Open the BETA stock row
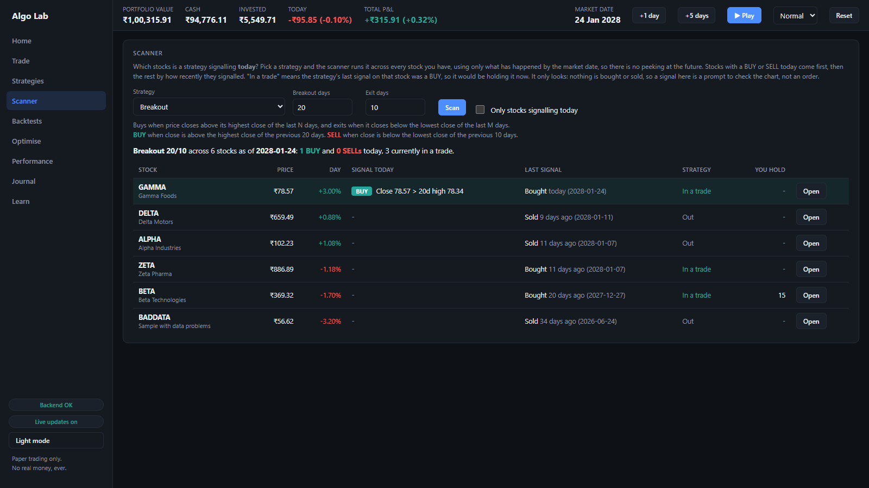Viewport: 869px width, 488px height. pos(811,295)
